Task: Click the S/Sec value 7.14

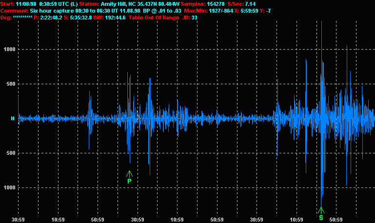Action: [250, 4]
